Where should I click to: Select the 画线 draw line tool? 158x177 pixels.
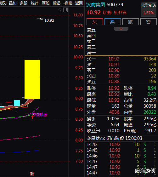click(x=46, y=3)
